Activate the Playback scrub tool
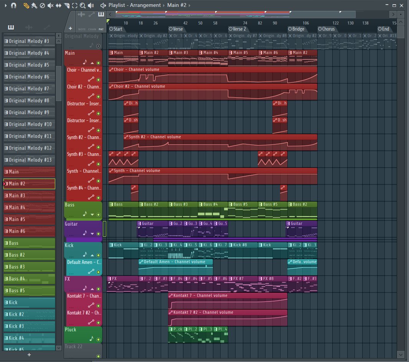Screen dimensions: 409x362 pos(91,5)
